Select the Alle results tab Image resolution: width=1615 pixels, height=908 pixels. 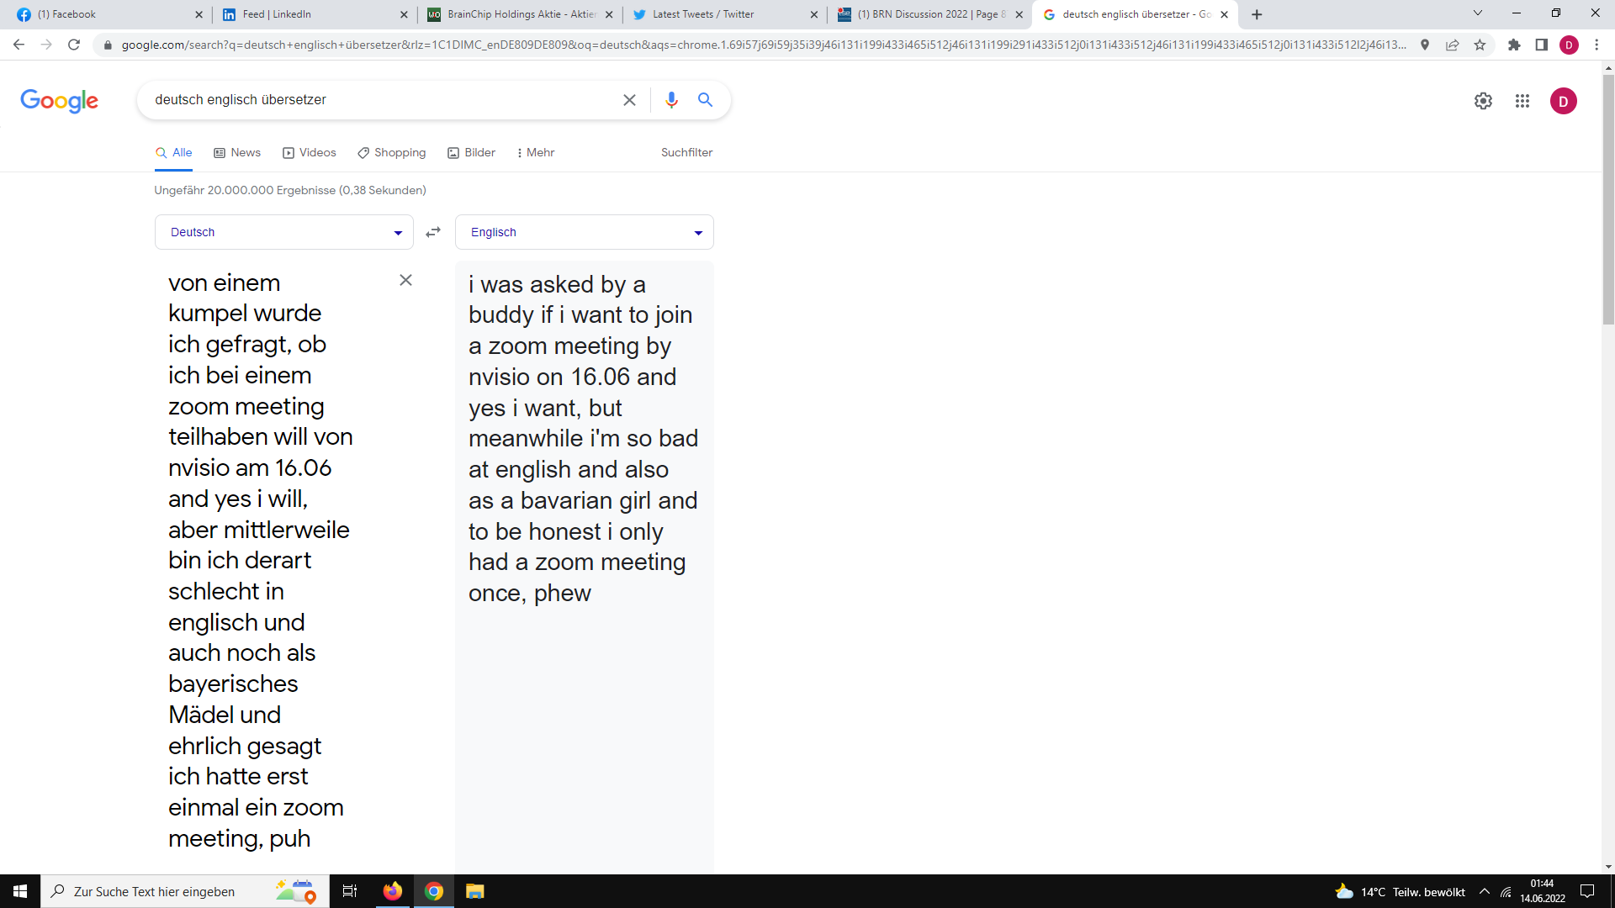[x=174, y=152]
